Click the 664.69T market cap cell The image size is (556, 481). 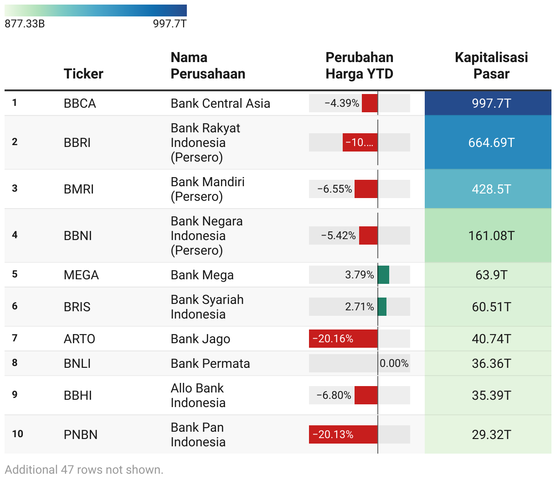click(x=488, y=143)
